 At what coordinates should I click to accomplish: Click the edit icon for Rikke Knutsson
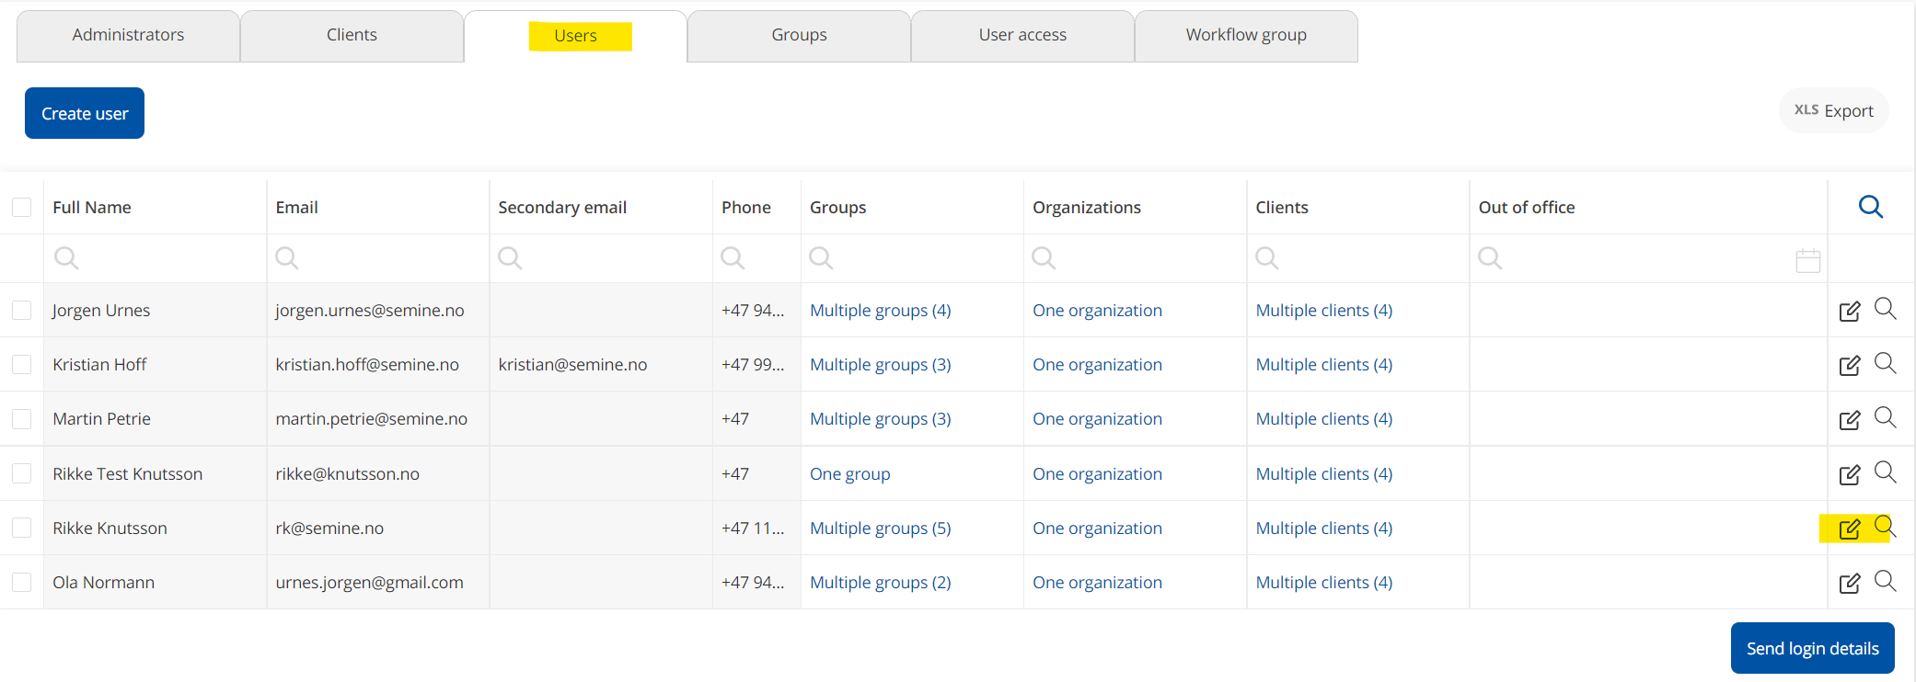[x=1849, y=529]
